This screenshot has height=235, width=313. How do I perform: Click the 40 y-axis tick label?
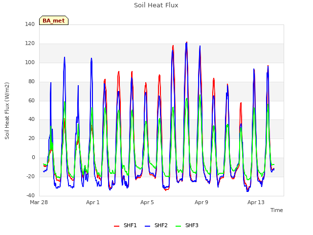31,119
